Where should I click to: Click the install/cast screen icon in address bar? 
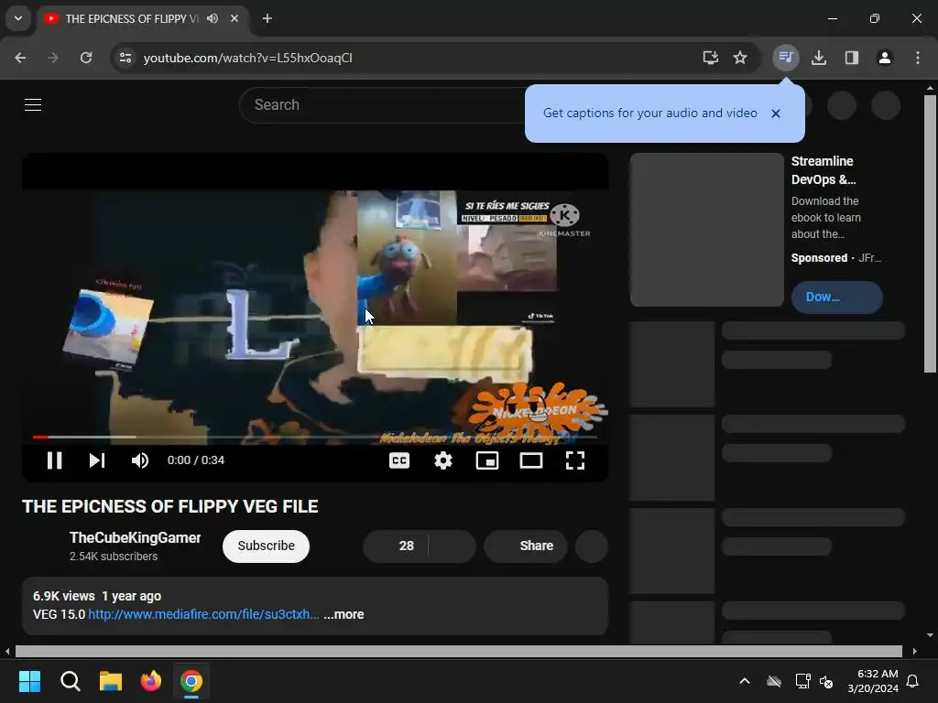[x=710, y=58]
